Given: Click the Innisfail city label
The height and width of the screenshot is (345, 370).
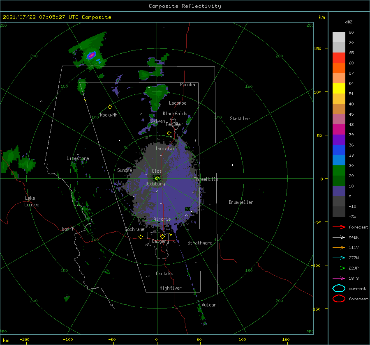Looking at the screenshot, I should [x=166, y=149].
